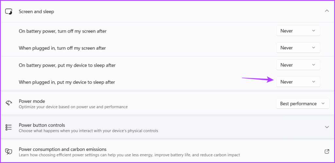Click the Screen and sleep heading
This screenshot has height=163, width=335.
[x=36, y=11]
